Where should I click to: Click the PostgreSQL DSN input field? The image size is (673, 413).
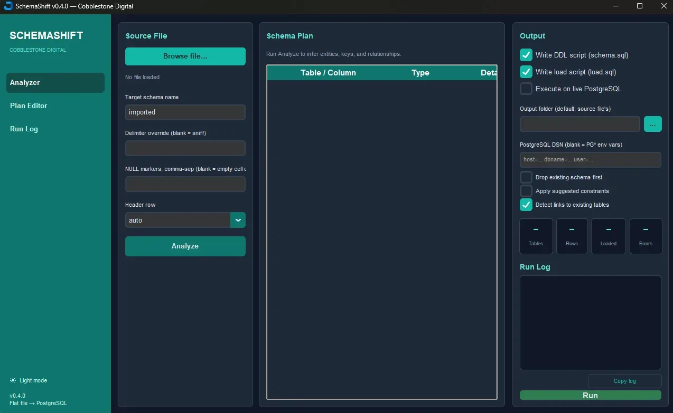pos(591,160)
